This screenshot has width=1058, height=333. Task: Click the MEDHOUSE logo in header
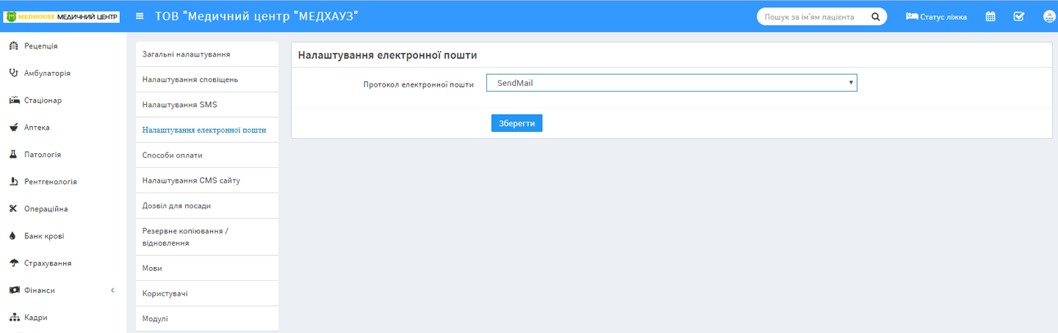tap(62, 16)
